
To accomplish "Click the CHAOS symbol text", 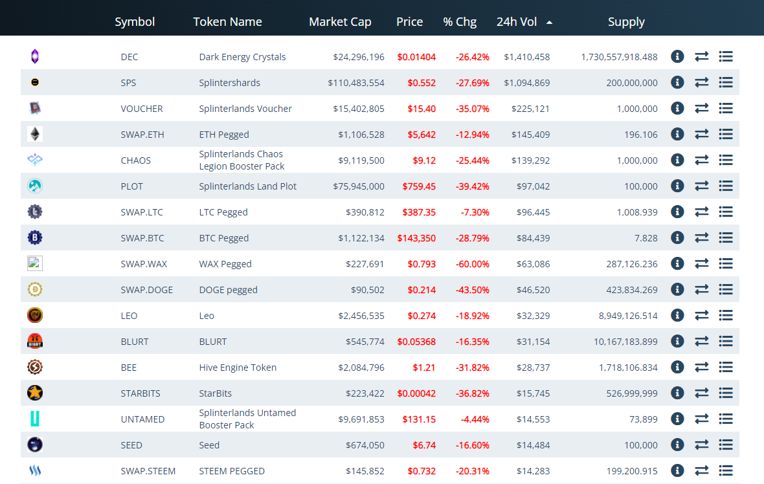I will click(136, 160).
